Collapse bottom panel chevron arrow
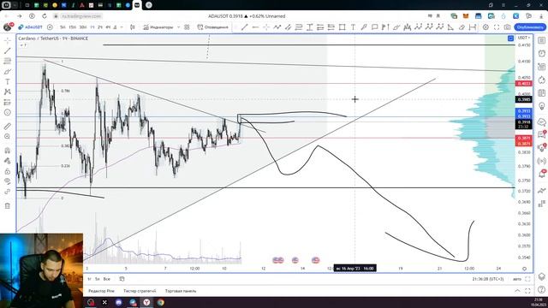The height and width of the screenshot is (308, 548). 517,291
